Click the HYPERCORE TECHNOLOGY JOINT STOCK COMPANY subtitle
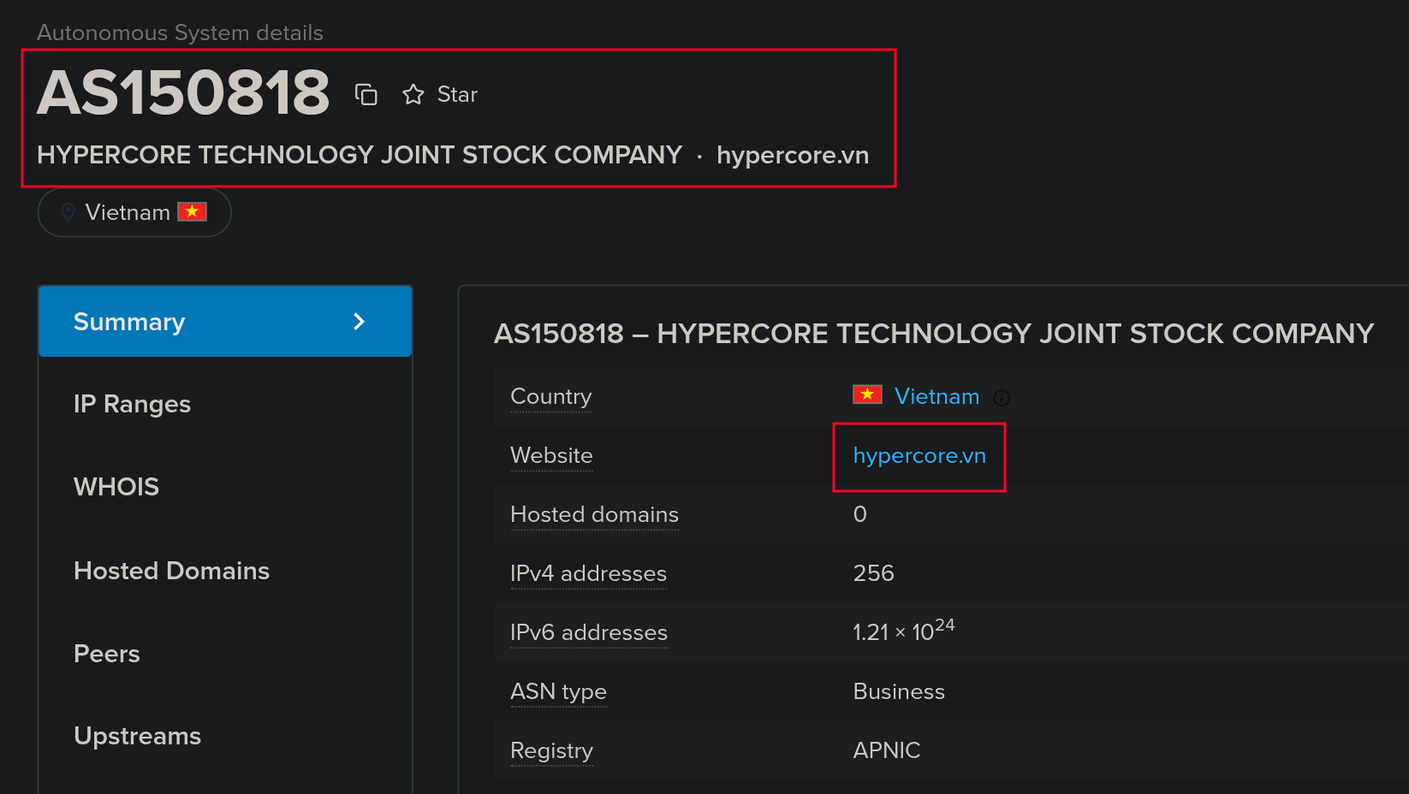The height and width of the screenshot is (794, 1409). (360, 155)
